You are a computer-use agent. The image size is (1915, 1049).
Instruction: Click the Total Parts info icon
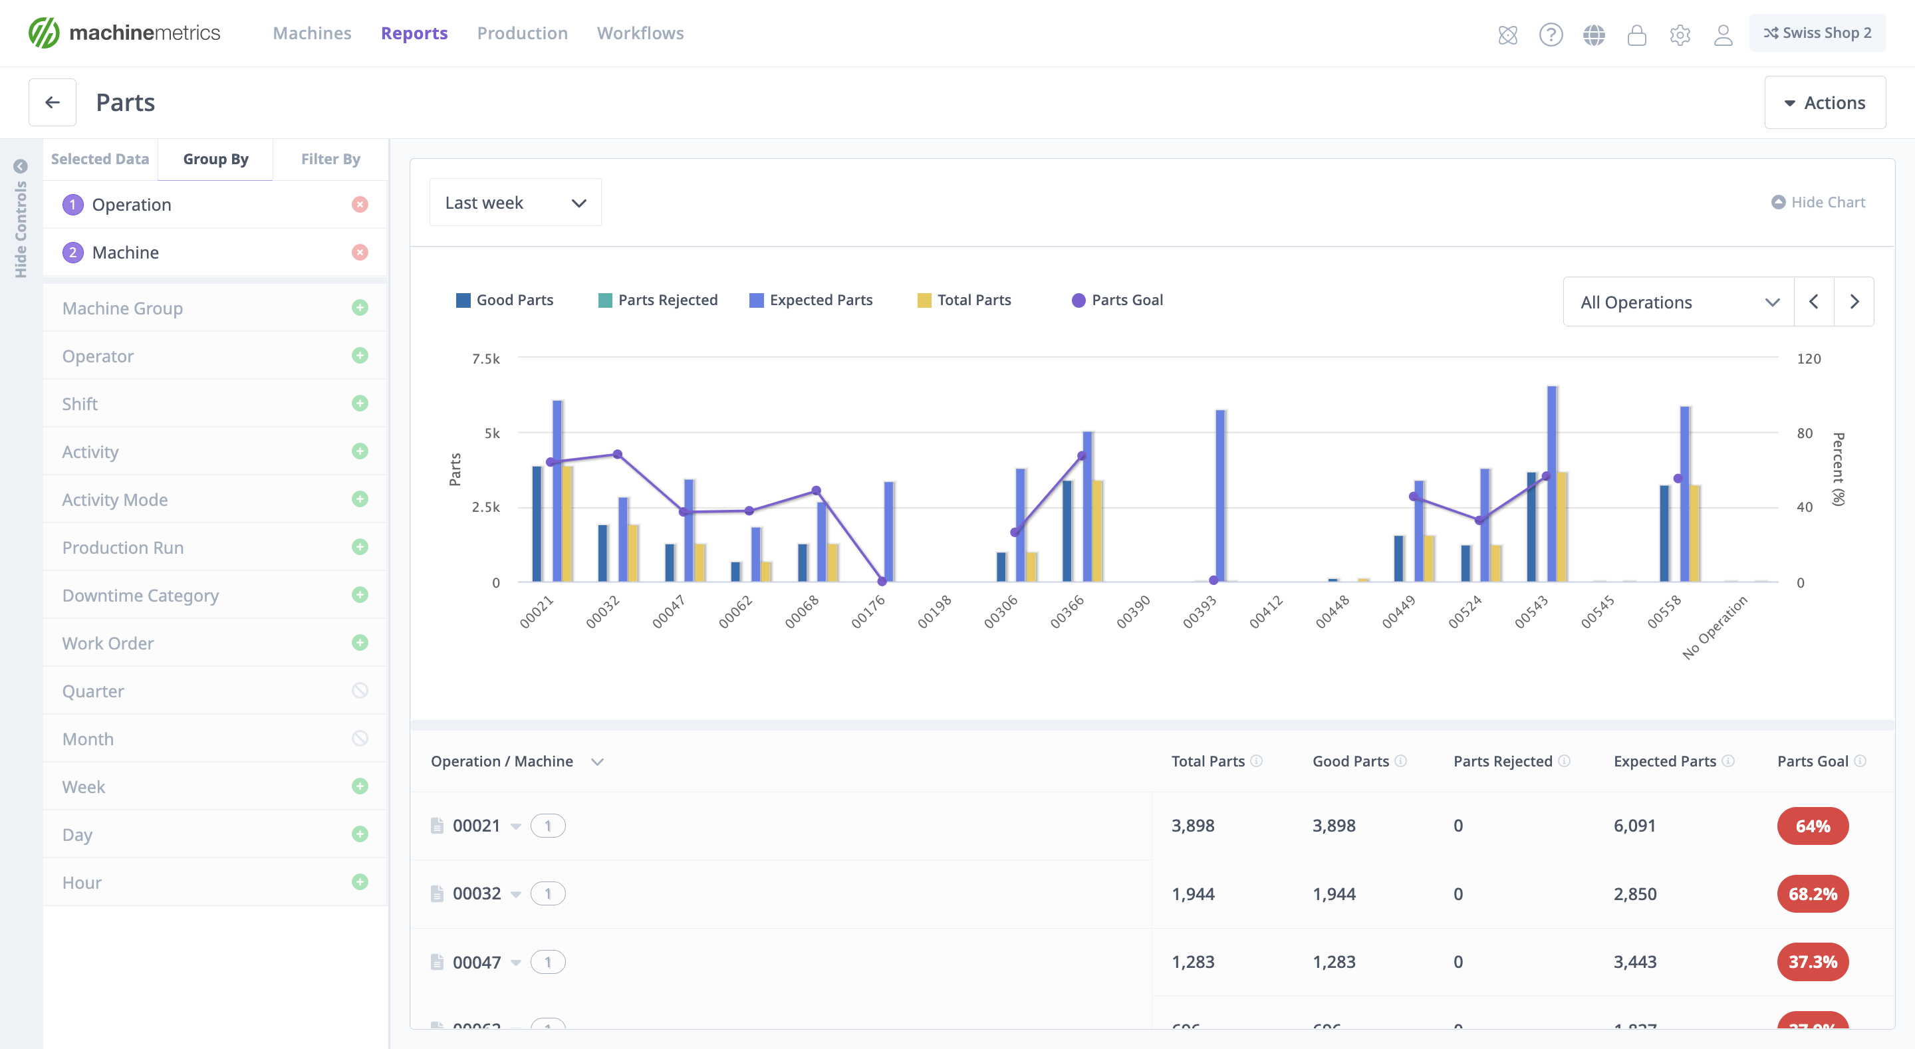[1256, 760]
